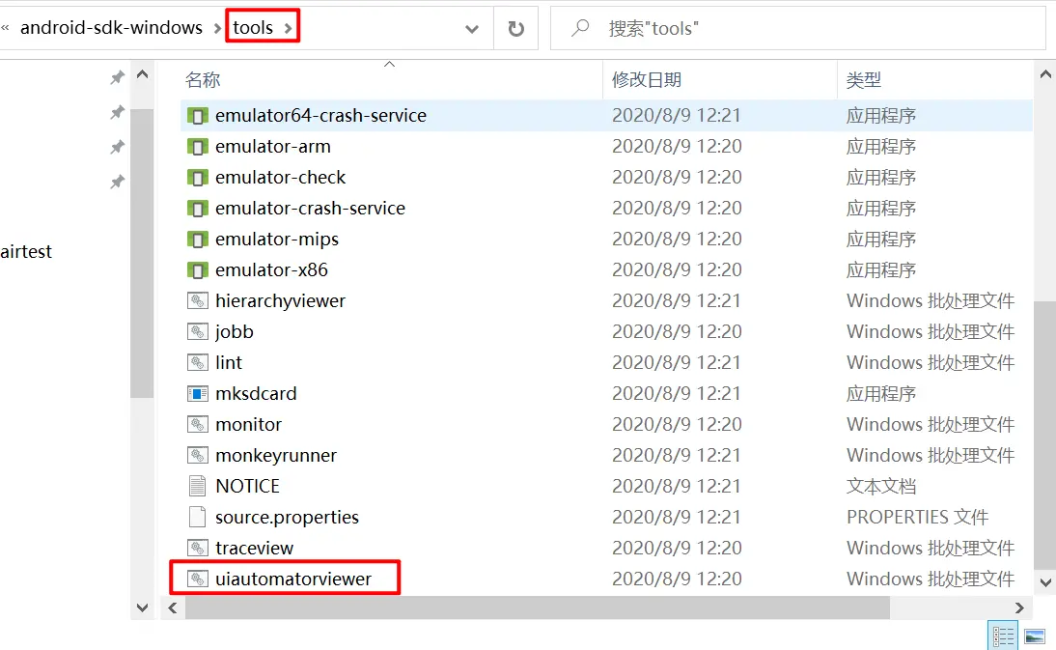Select the details view icon at bottom right
This screenshot has width=1056, height=650.
(1002, 635)
